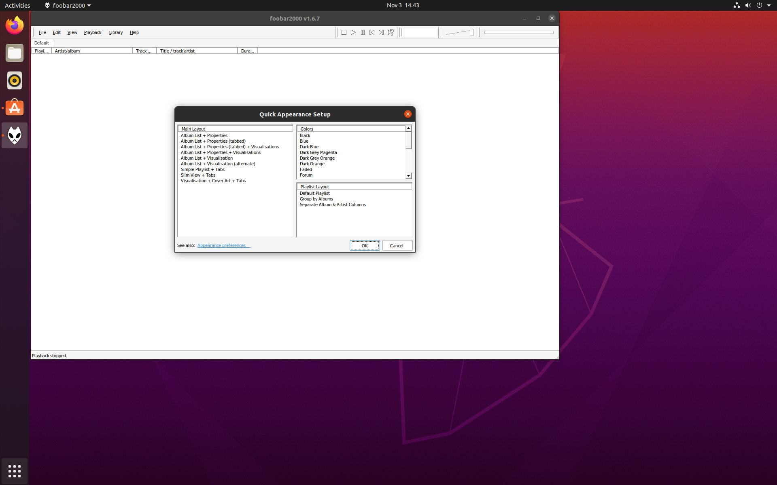Click the Random playback toolbar icon
This screenshot has height=485, width=777.
tap(391, 32)
